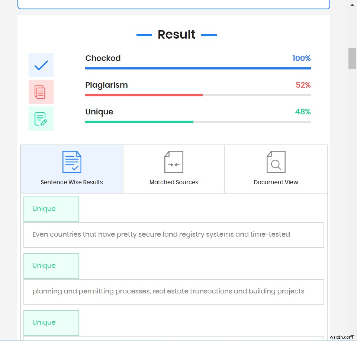Switch to the Matched Sources tab
This screenshot has width=357, height=341.
tap(174, 182)
